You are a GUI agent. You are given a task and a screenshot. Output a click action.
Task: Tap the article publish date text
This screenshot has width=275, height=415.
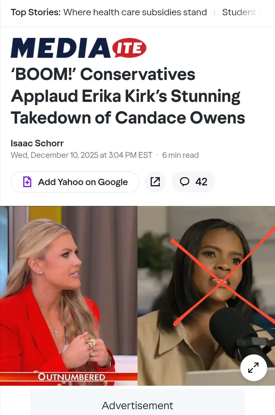[x=81, y=155]
